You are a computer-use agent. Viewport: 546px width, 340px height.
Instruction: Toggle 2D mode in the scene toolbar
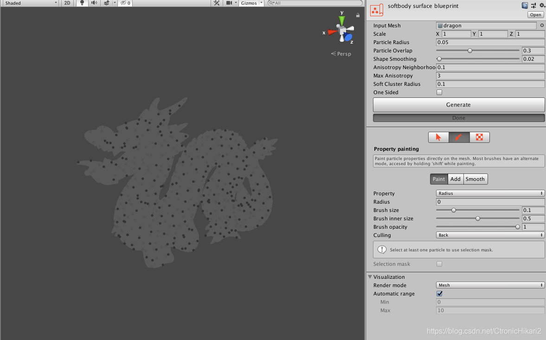[67, 3]
